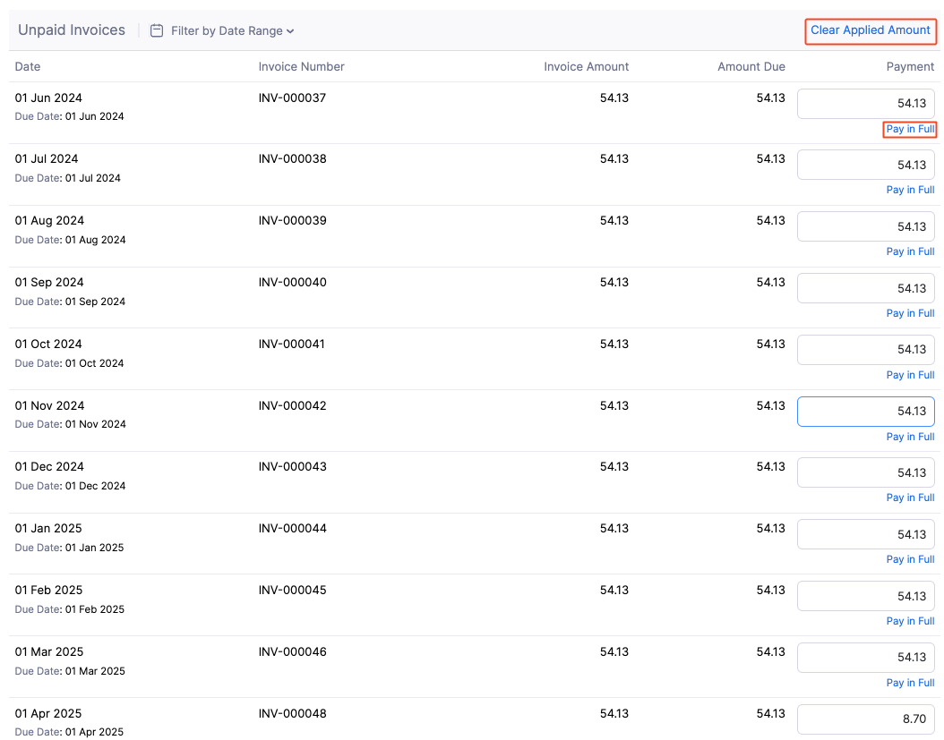Click the Payment column header
Image resolution: width=944 pixels, height=740 pixels.
coord(910,66)
